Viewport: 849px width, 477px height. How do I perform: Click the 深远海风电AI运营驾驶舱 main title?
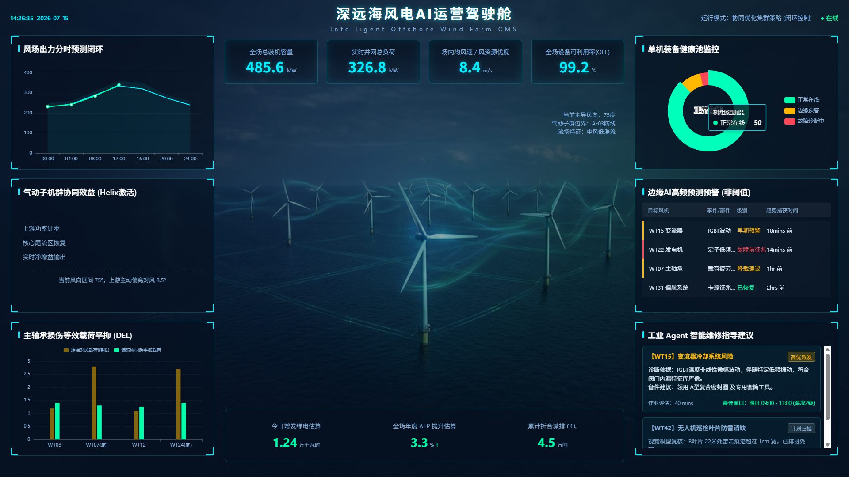424,14
